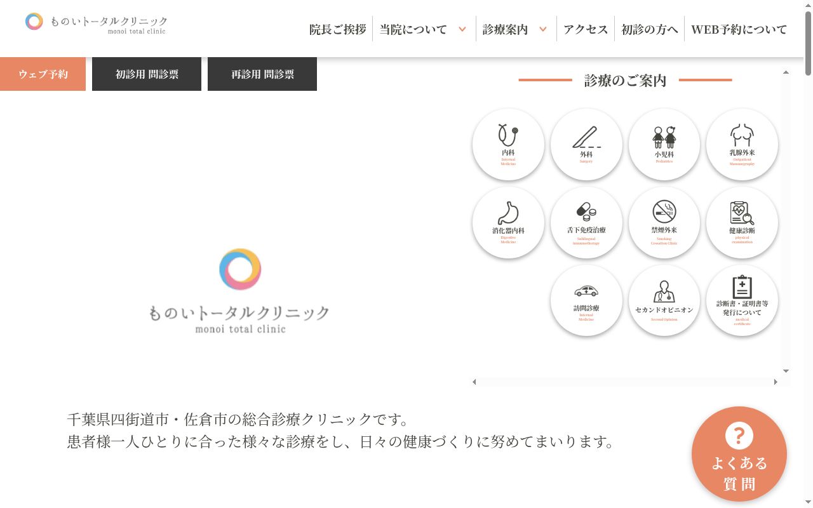Expand the 診療案内 dropdown chevron

(543, 29)
